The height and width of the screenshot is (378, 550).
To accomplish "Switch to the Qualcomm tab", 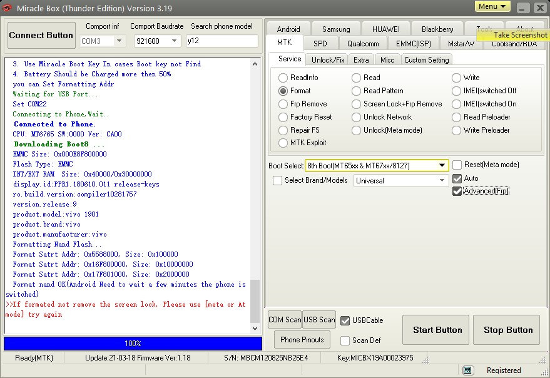I will [x=363, y=44].
